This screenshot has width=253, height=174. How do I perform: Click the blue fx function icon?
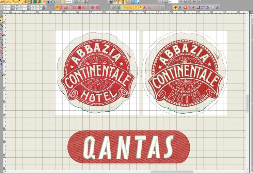pyautogui.click(x=207, y=7)
